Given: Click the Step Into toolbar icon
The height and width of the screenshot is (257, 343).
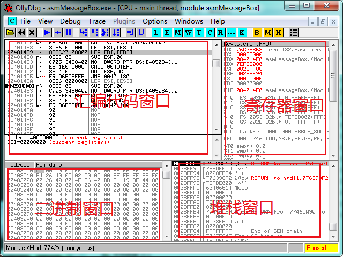Looking at the screenshot, I should tap(83, 33).
